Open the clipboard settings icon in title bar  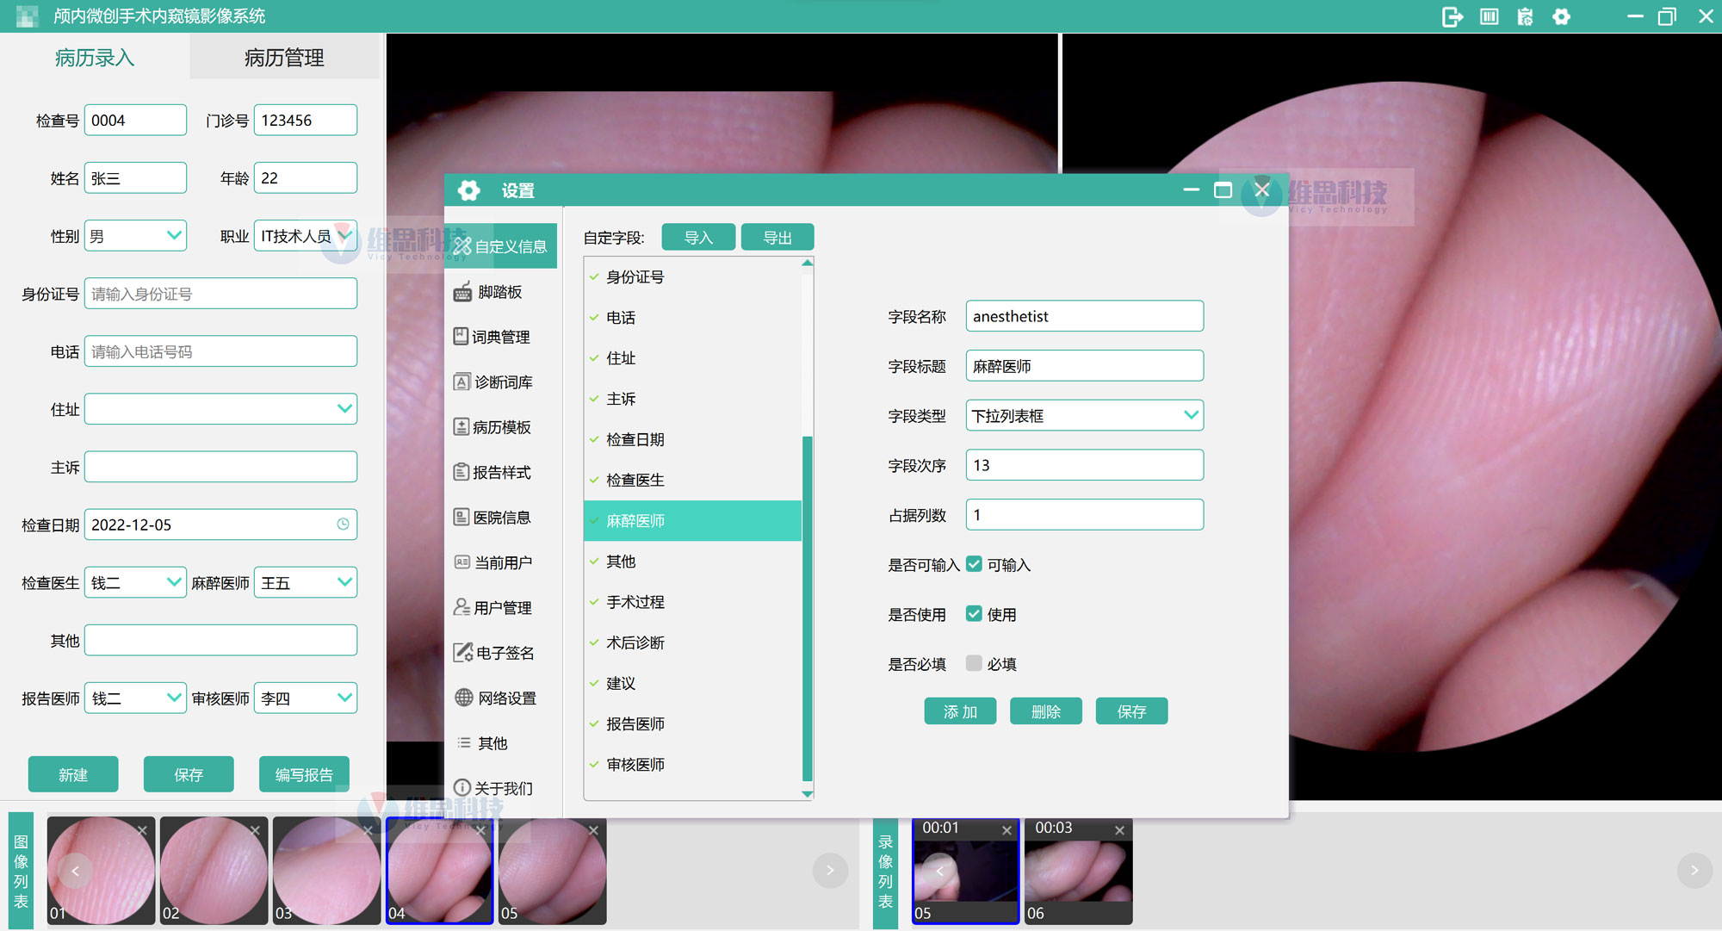[1525, 16]
